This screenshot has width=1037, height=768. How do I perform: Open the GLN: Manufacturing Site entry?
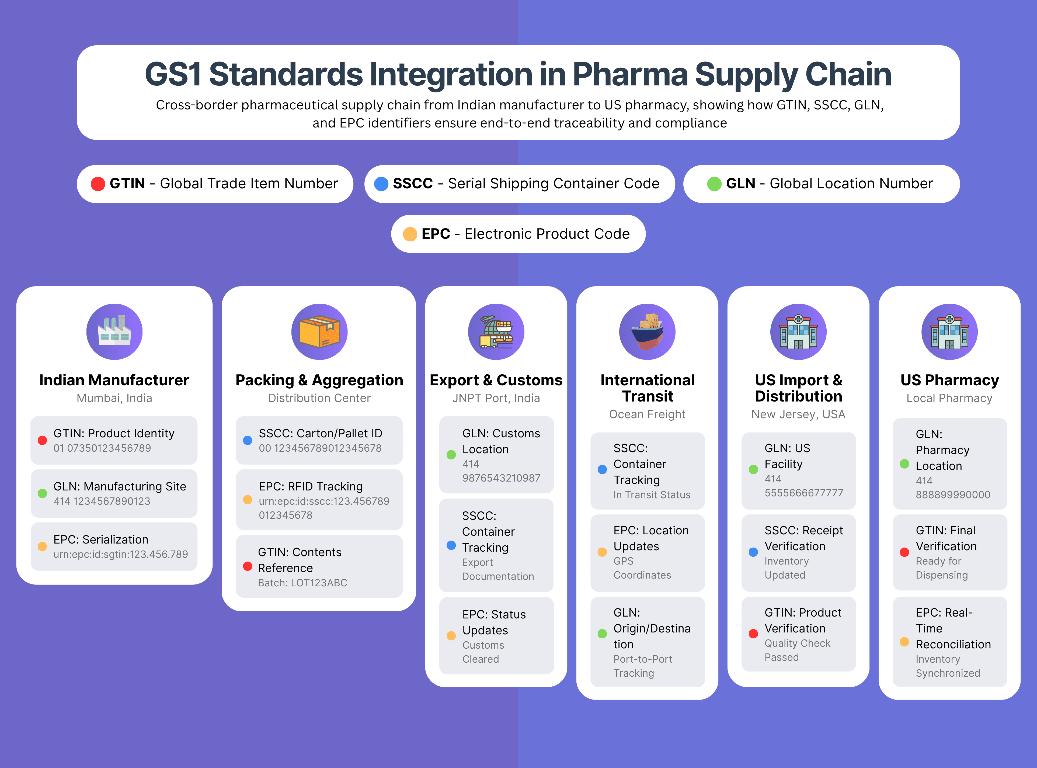click(x=114, y=493)
